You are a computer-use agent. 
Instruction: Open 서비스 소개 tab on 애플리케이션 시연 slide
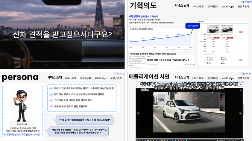tap(182, 77)
